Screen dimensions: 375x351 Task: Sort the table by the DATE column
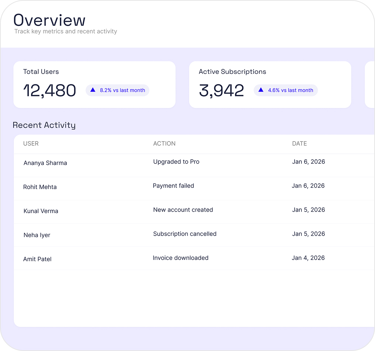click(x=299, y=143)
